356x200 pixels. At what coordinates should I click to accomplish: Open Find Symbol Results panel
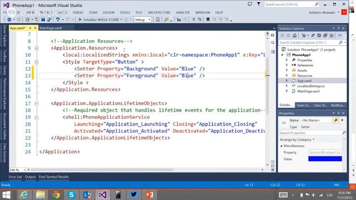(53, 177)
